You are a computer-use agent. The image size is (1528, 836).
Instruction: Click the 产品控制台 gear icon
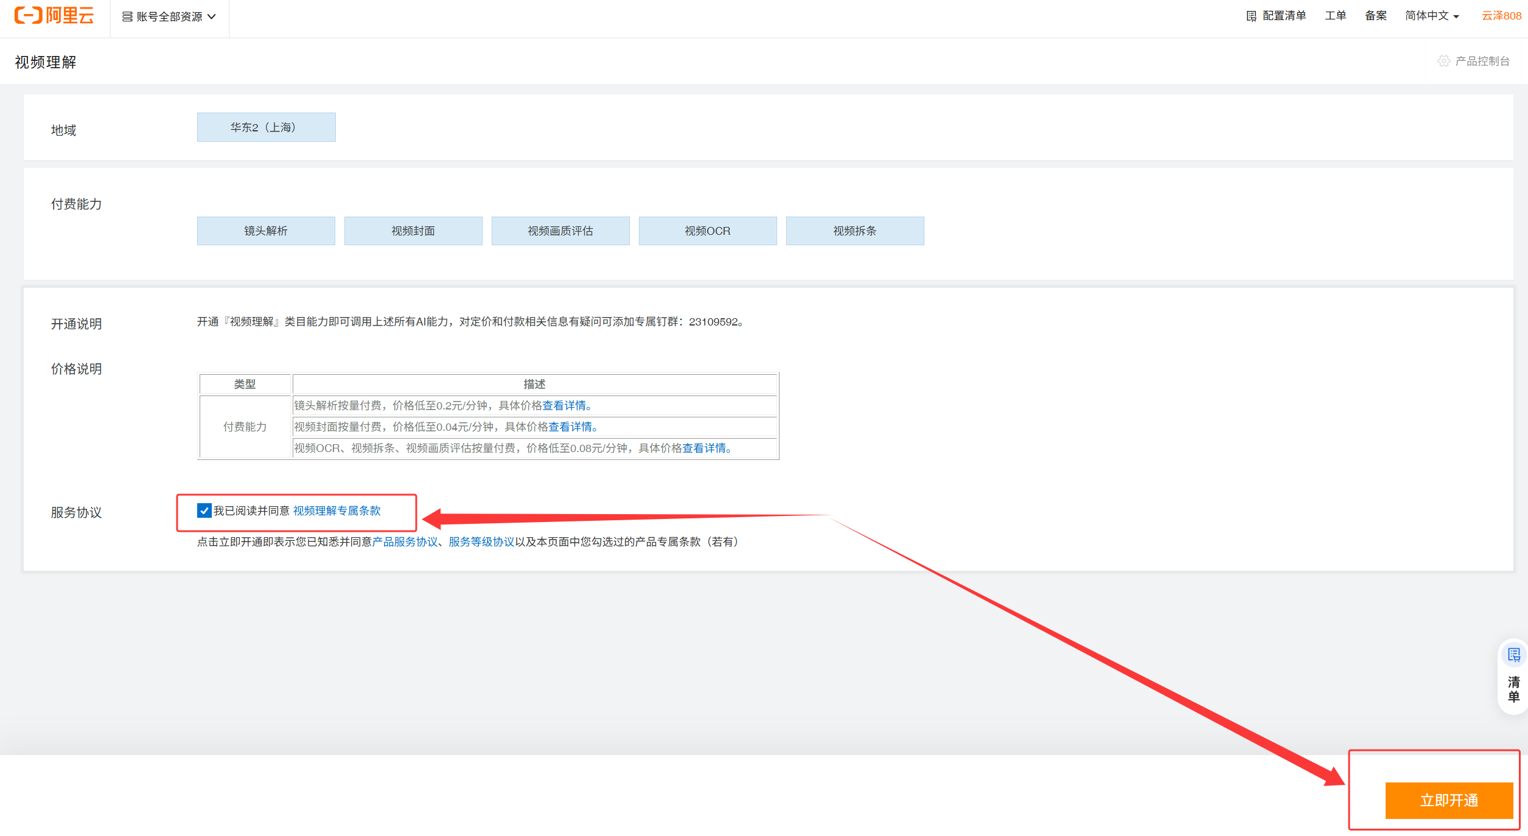[1443, 61]
